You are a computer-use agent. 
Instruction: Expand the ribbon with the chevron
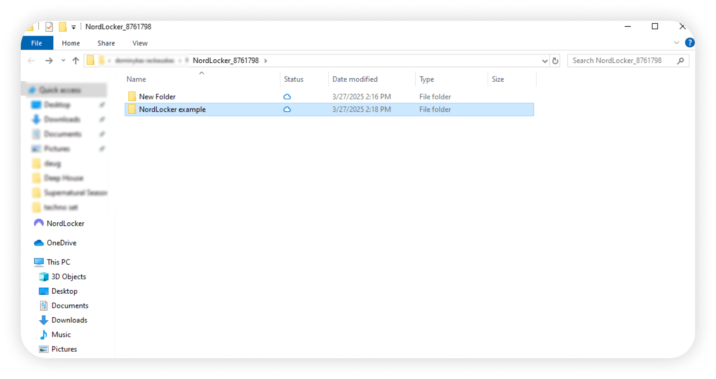677,43
